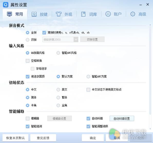Viewport: 153px width, 143px height.
Task: Toggle the 空格转换 checkbox
Action: click(28, 61)
